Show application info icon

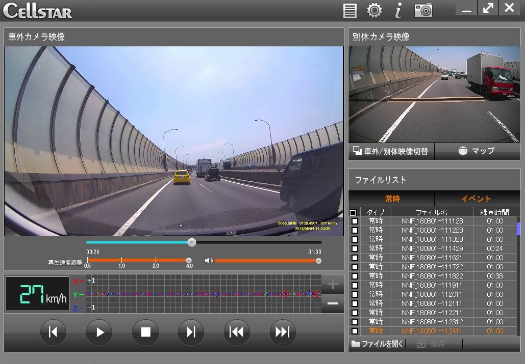pos(398,10)
